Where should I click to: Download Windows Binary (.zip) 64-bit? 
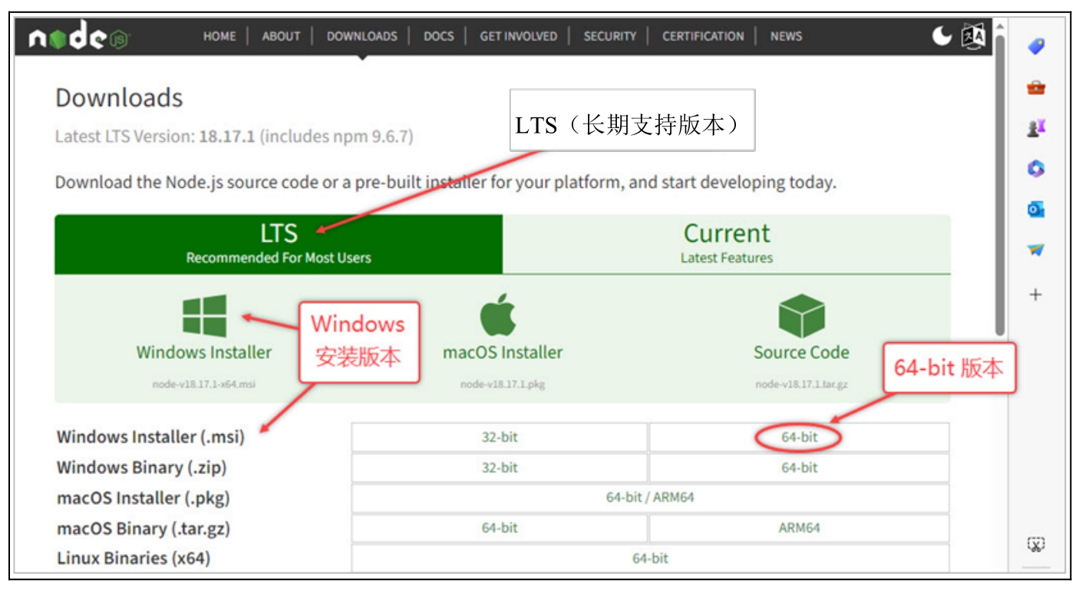800,468
